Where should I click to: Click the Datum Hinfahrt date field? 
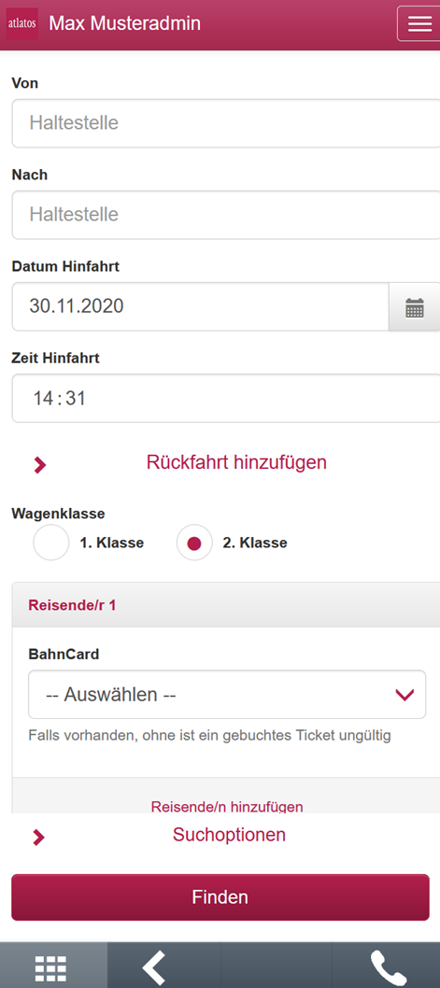(x=200, y=307)
